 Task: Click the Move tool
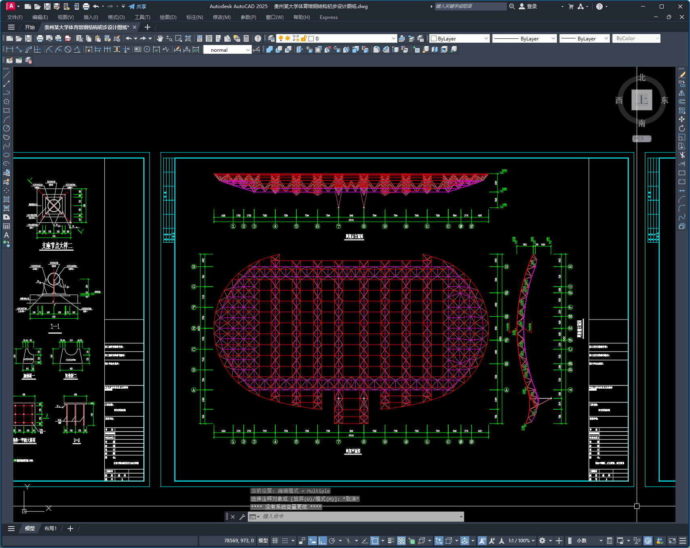[682, 119]
